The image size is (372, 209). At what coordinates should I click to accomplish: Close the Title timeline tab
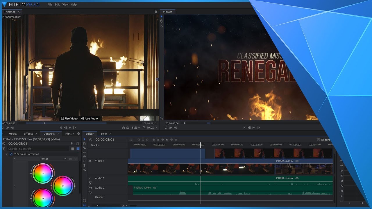coord(110,134)
